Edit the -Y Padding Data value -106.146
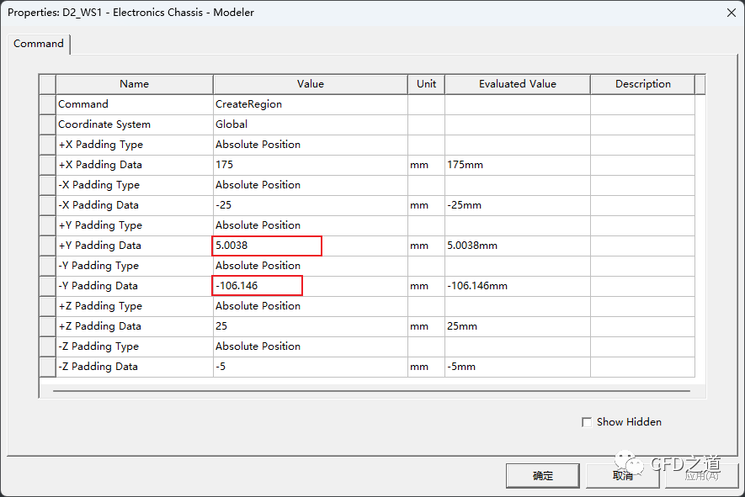745x497 pixels. tap(258, 286)
